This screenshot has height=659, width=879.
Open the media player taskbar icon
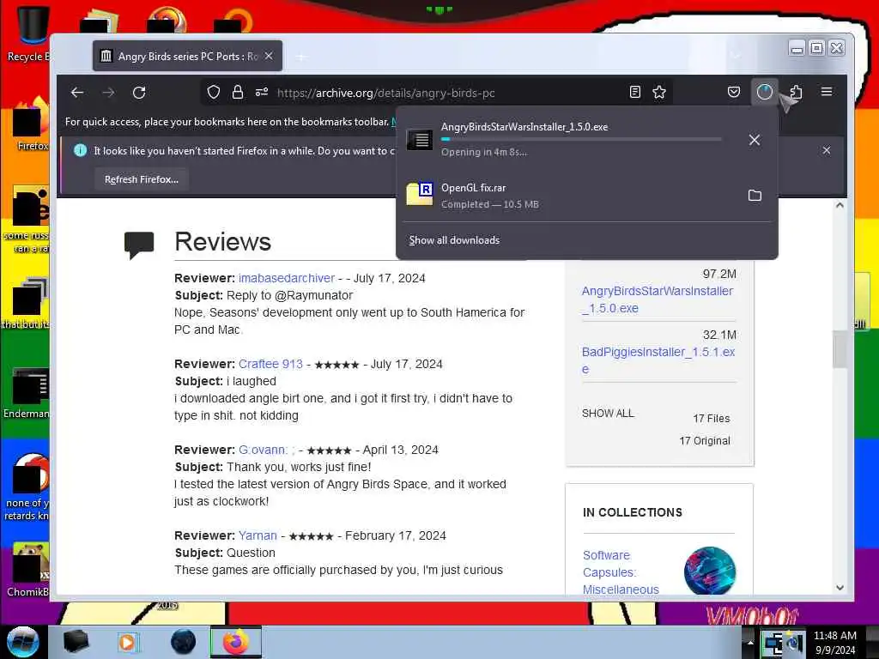(128, 642)
